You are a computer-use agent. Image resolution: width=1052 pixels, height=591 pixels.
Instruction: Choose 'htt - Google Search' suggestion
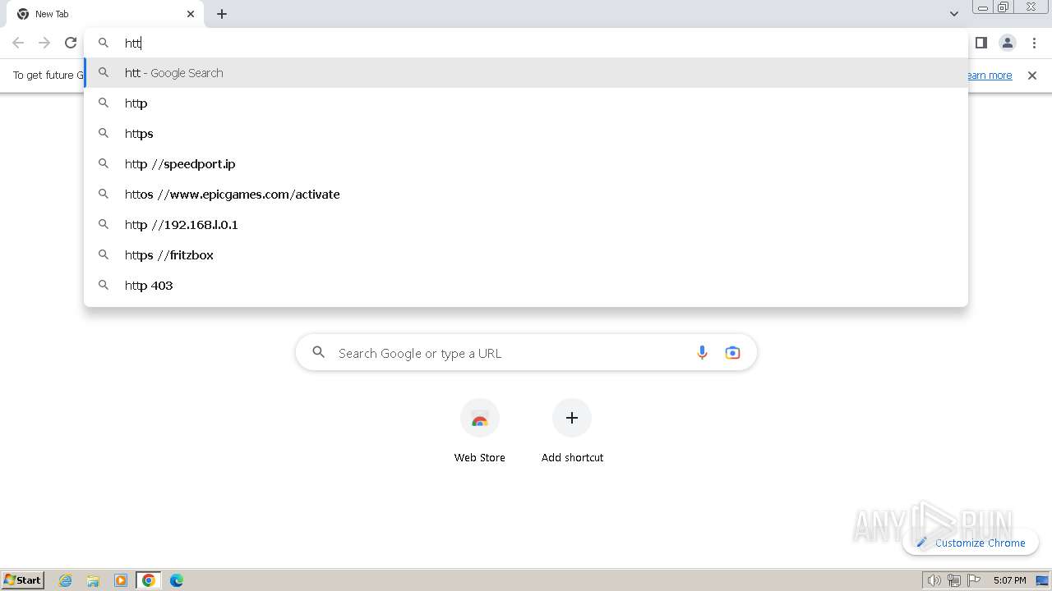tap(526, 73)
